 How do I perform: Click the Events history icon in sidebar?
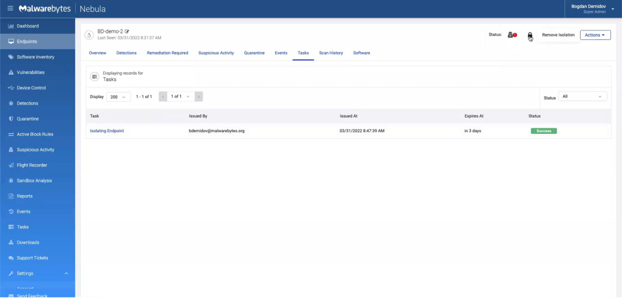click(x=11, y=211)
